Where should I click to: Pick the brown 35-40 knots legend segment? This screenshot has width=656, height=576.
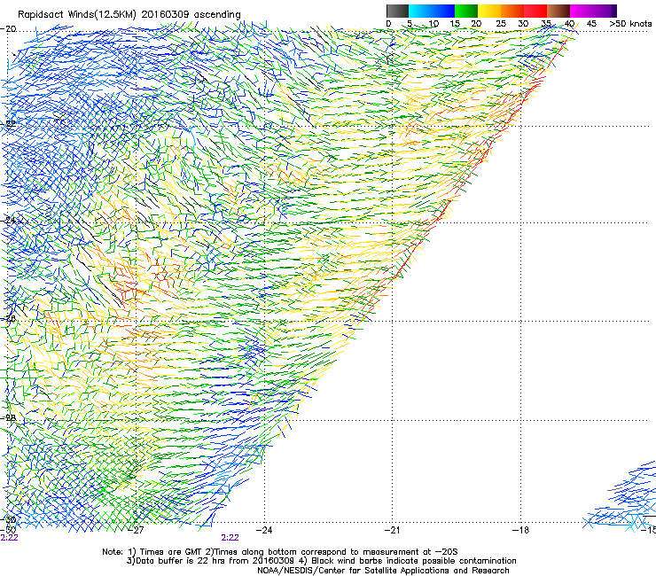558,11
